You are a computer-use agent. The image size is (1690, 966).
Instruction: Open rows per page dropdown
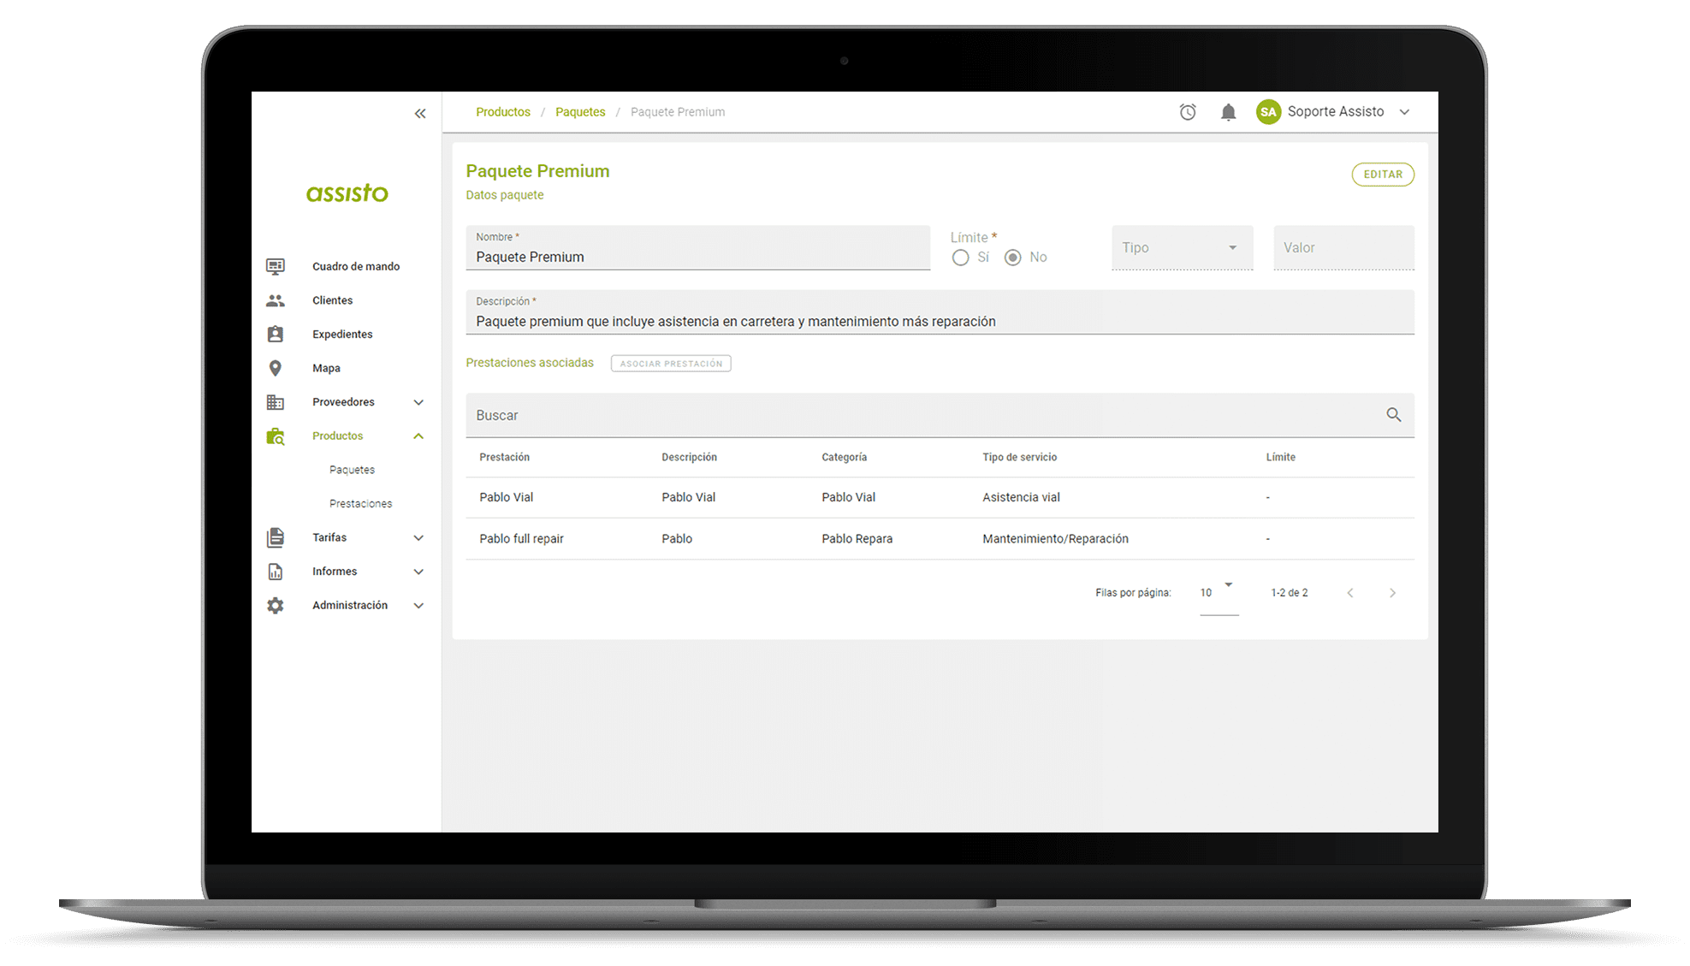coord(1219,592)
